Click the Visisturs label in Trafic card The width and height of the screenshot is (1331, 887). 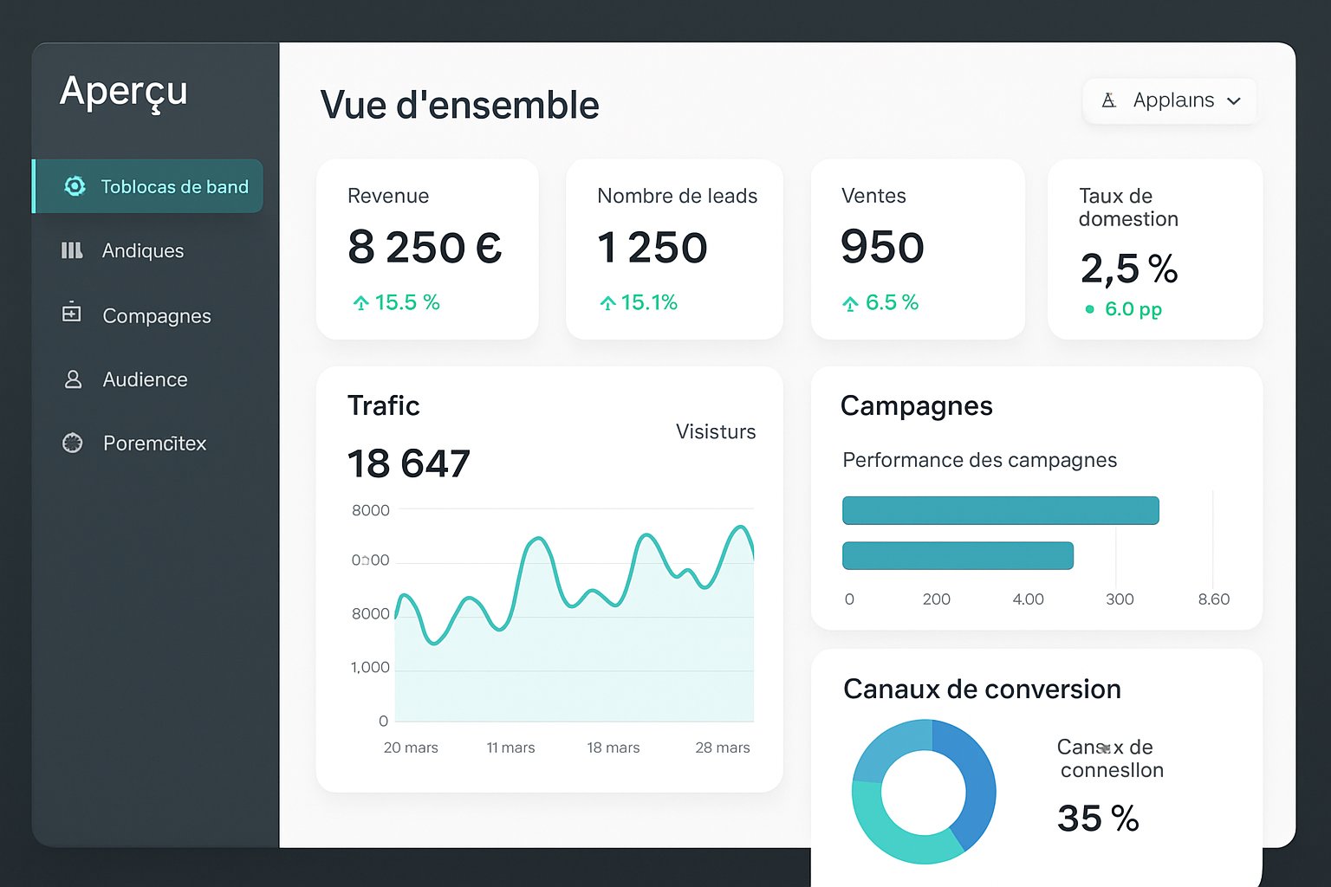click(x=716, y=431)
